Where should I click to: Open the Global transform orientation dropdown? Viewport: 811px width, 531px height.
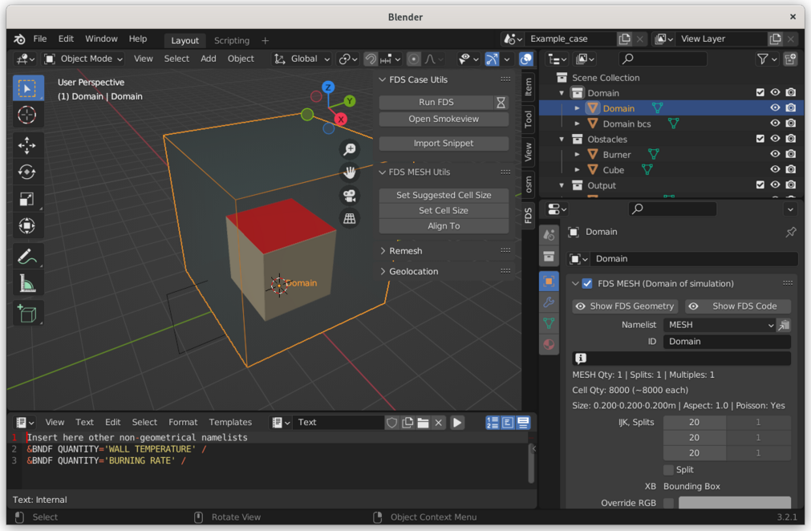point(302,59)
